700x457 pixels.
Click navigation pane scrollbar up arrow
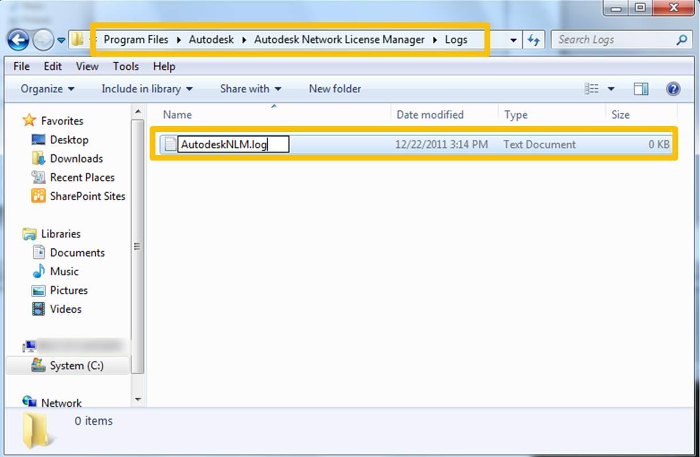138,111
